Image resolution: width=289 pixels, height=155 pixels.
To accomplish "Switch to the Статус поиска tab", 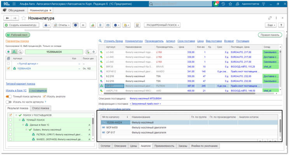I will (40, 108).
